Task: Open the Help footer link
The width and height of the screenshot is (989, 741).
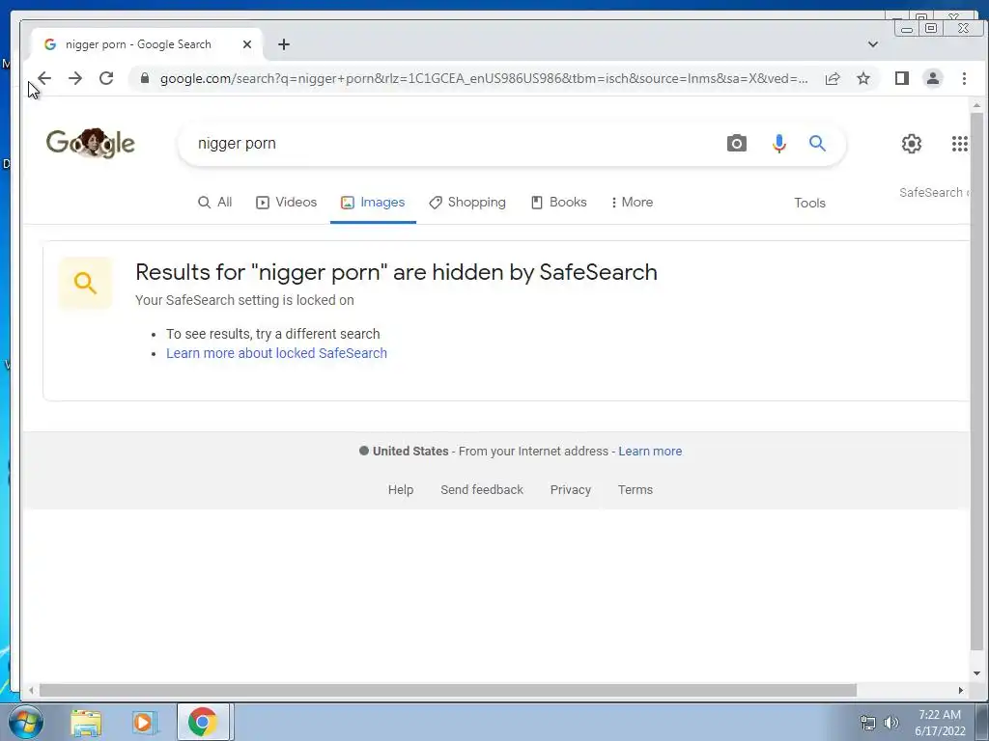Action: (x=401, y=489)
